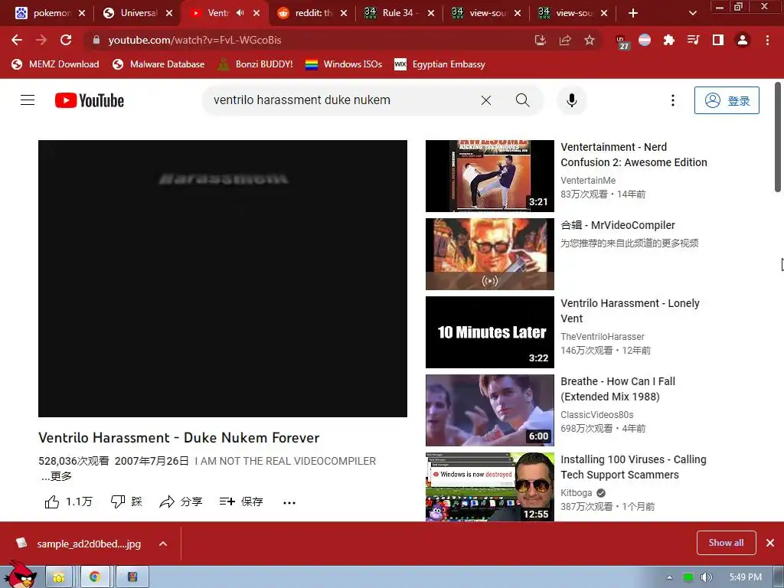The width and height of the screenshot is (784, 588).
Task: Open Breathe How Can I Fall thumbnail
Action: [489, 410]
